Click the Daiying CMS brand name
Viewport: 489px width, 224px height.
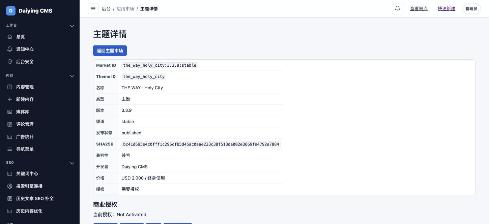coord(35,11)
